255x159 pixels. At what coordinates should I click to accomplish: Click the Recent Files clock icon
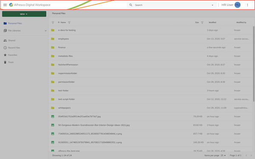pos(5,47)
